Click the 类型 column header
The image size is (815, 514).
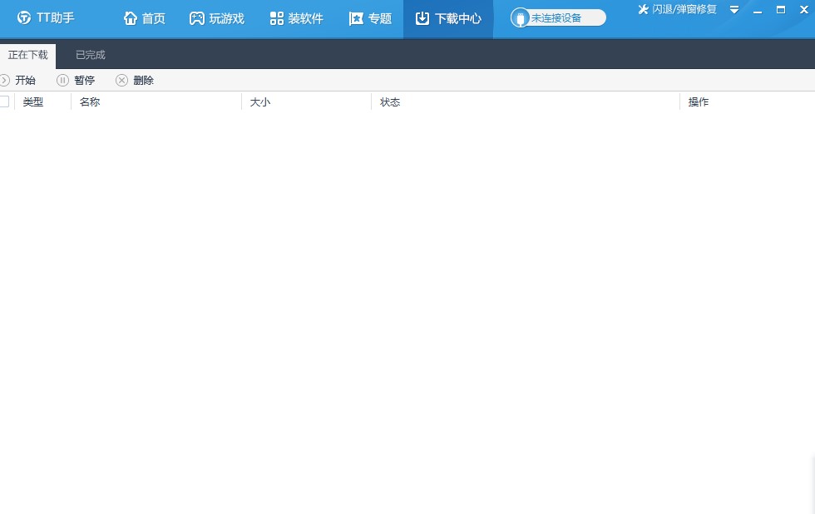click(x=33, y=101)
